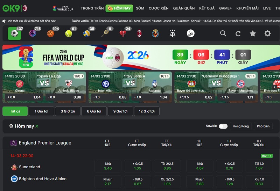Switch to the 3 Giờ tới filter tab

pos(68,111)
